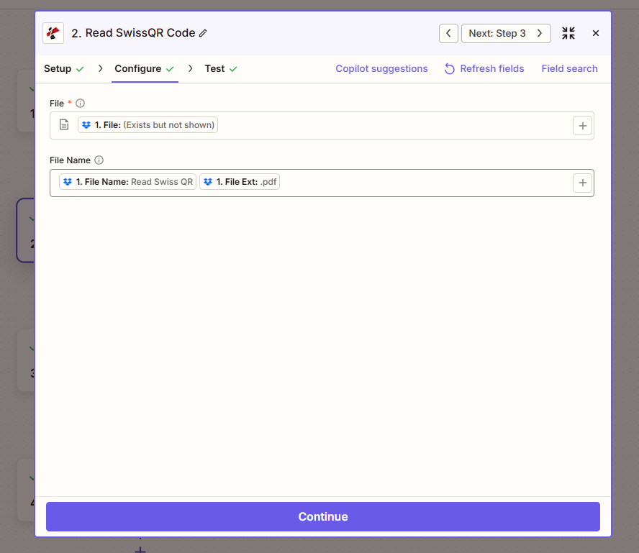Open Field search
The height and width of the screenshot is (553, 639).
coord(569,69)
